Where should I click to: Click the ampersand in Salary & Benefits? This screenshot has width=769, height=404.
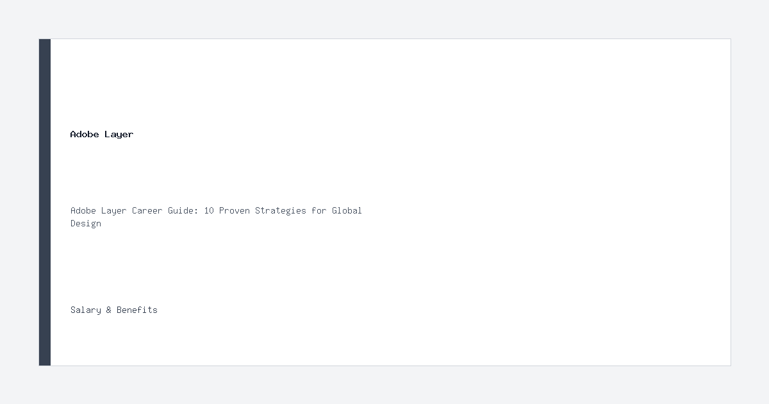109,310
